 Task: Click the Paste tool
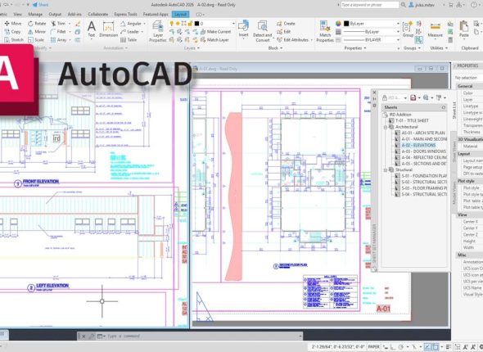tap(464, 29)
